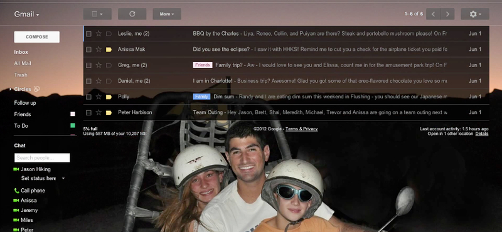
Task: Open the Trash folder
Action: pos(21,75)
